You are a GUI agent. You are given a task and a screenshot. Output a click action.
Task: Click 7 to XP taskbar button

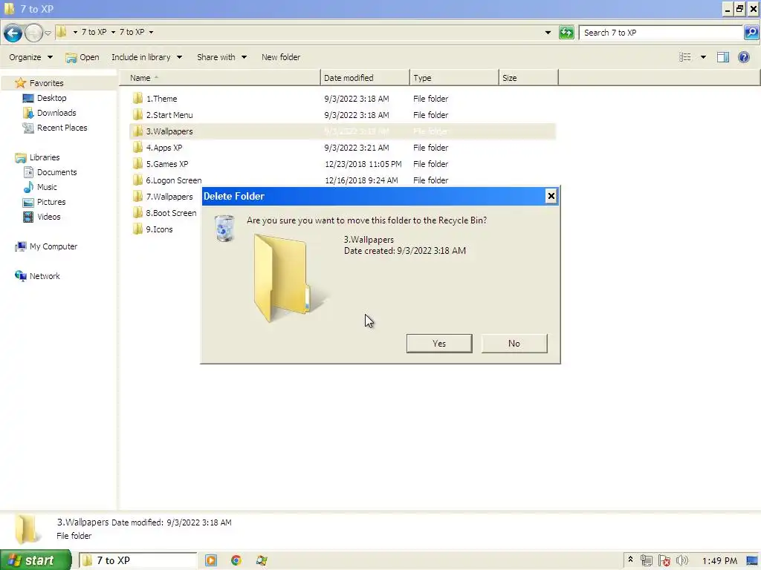(137, 560)
